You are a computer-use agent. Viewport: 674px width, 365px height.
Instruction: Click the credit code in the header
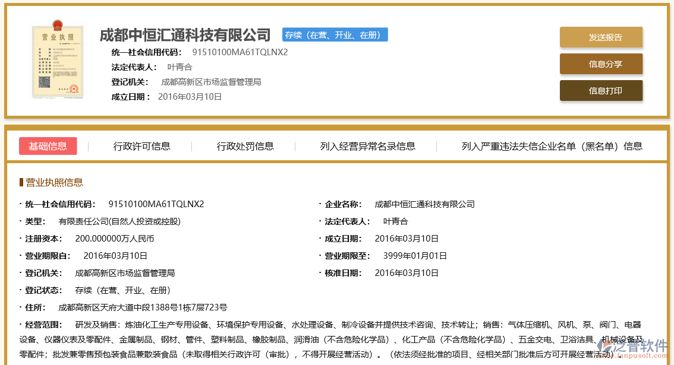point(240,52)
